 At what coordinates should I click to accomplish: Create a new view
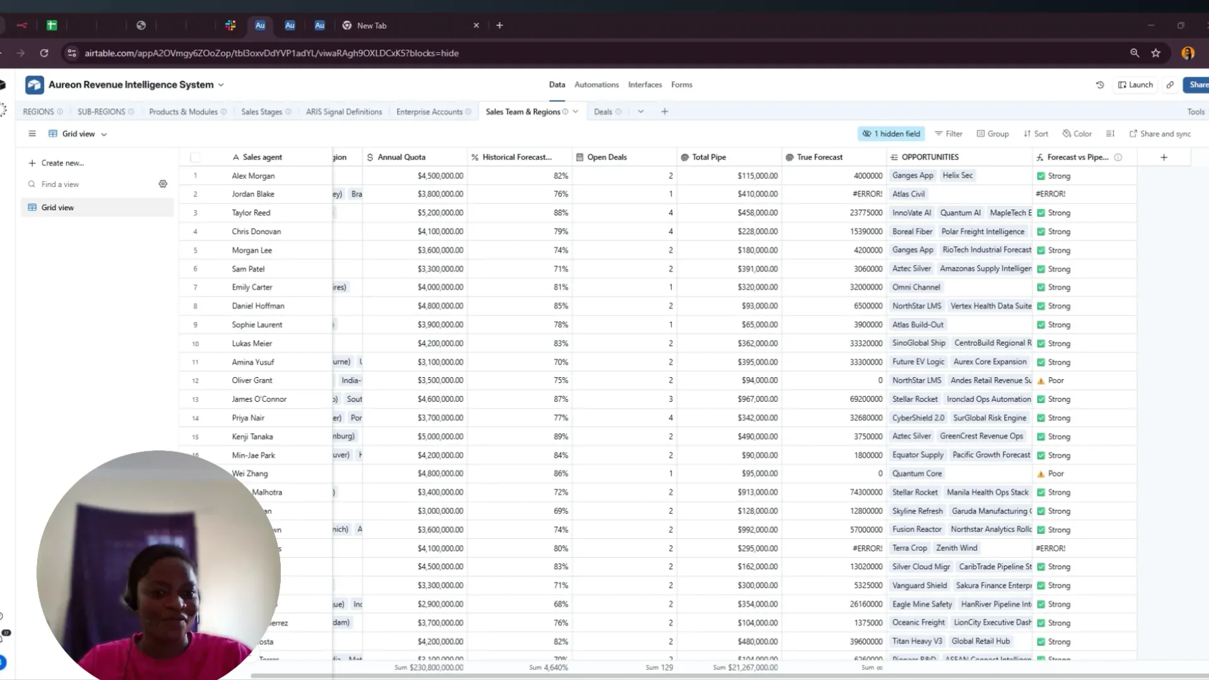pos(56,162)
